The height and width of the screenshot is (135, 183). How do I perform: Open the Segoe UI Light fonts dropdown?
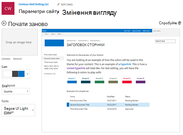pos(18,110)
